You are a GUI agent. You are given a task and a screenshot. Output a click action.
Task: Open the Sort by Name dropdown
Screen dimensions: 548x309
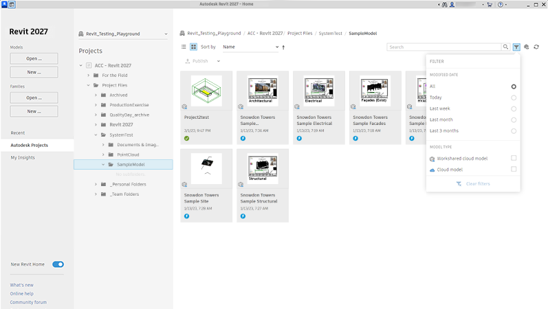[x=250, y=47]
